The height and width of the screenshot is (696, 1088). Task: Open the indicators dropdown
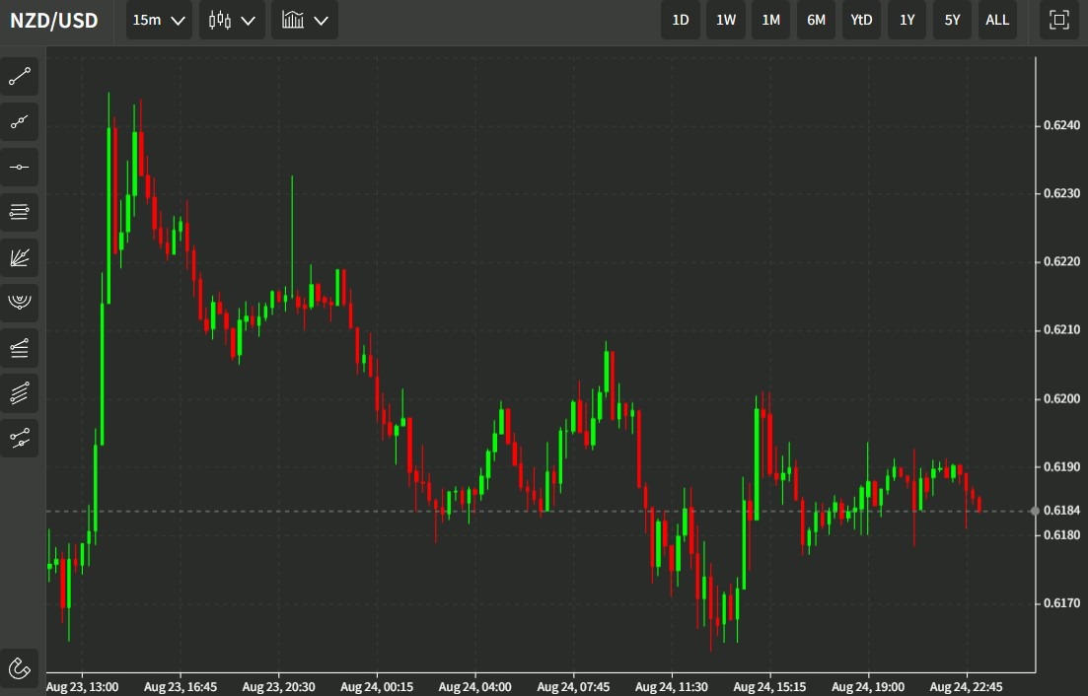[x=305, y=20]
